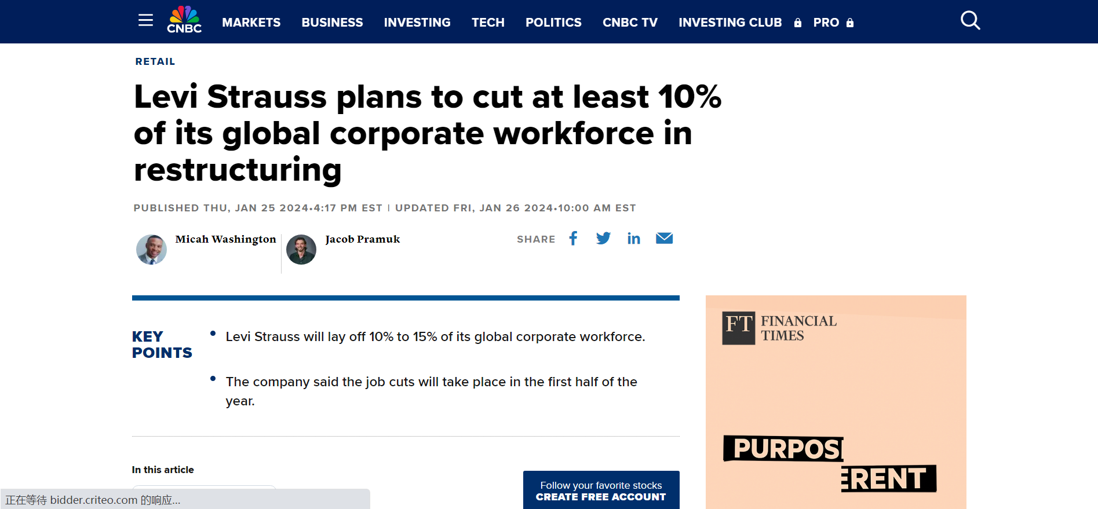
Task: Click the Investing Club lock icon
Action: click(x=798, y=23)
